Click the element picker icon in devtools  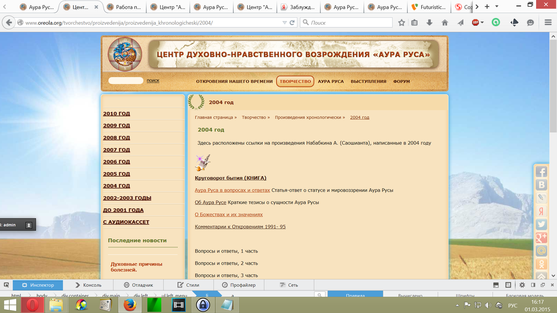pyautogui.click(x=6, y=285)
